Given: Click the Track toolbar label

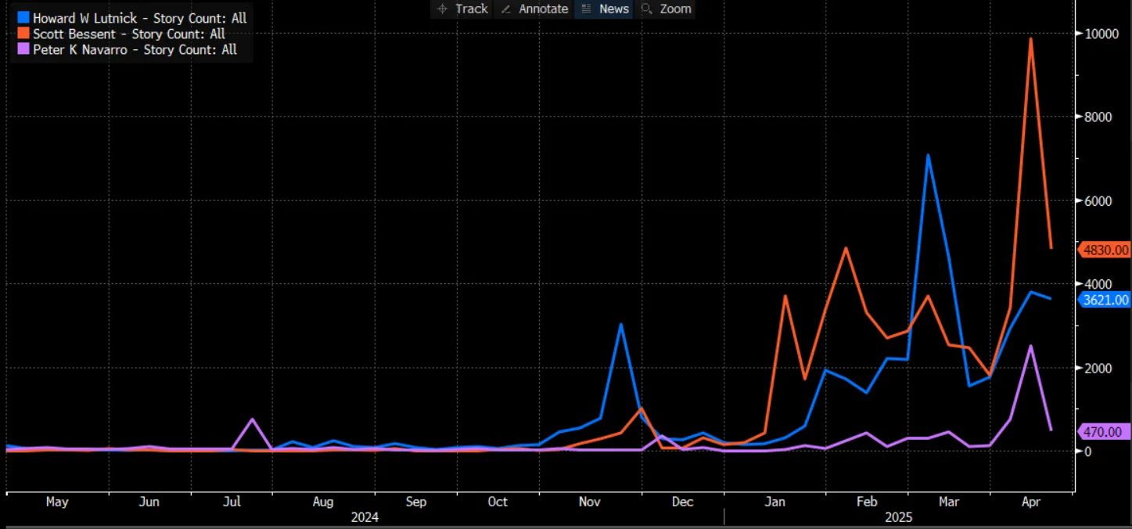Looking at the screenshot, I should pyautogui.click(x=471, y=9).
